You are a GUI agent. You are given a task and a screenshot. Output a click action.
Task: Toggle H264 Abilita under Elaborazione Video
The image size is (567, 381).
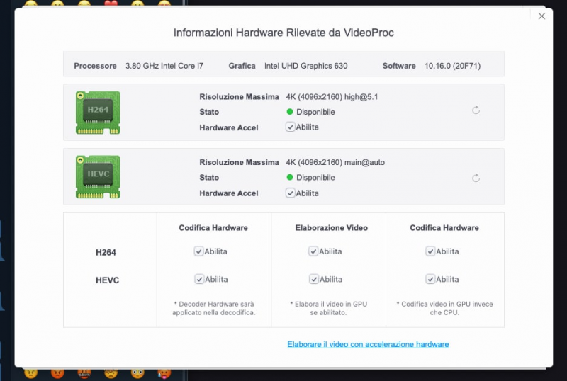pos(313,251)
